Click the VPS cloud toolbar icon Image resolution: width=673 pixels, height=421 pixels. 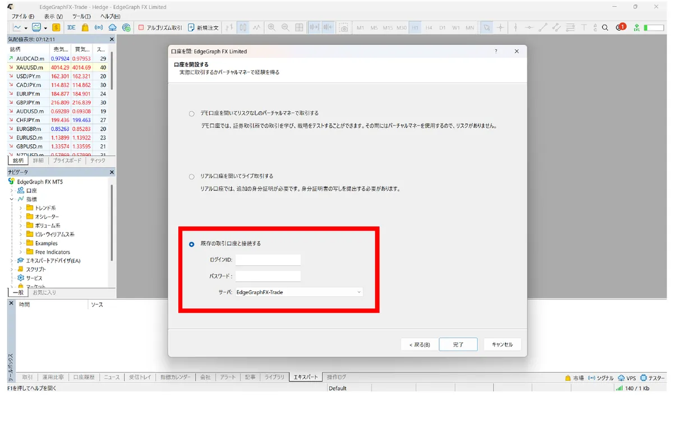(113, 27)
